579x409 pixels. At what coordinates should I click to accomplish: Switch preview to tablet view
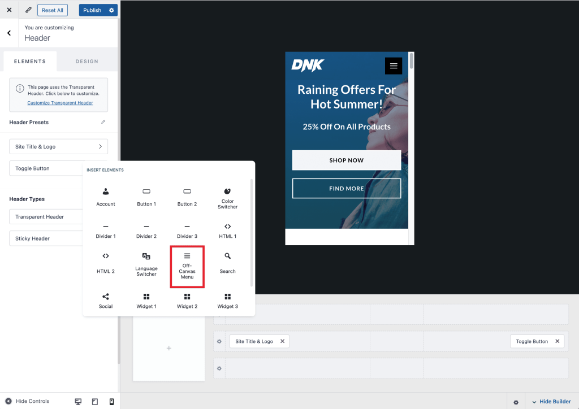(x=94, y=401)
